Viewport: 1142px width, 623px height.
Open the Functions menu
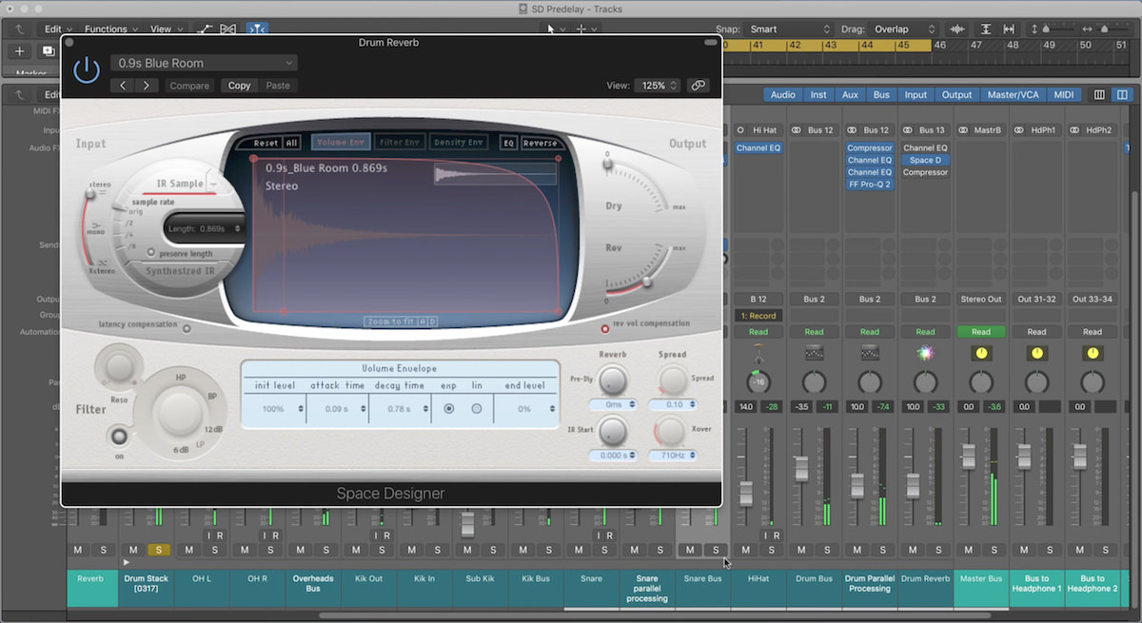pos(111,29)
